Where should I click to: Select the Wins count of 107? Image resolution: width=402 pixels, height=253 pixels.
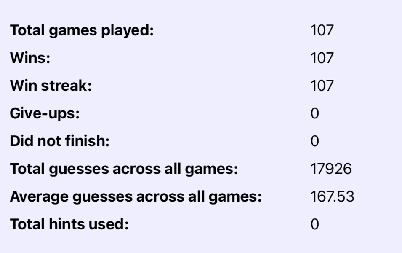click(x=322, y=58)
